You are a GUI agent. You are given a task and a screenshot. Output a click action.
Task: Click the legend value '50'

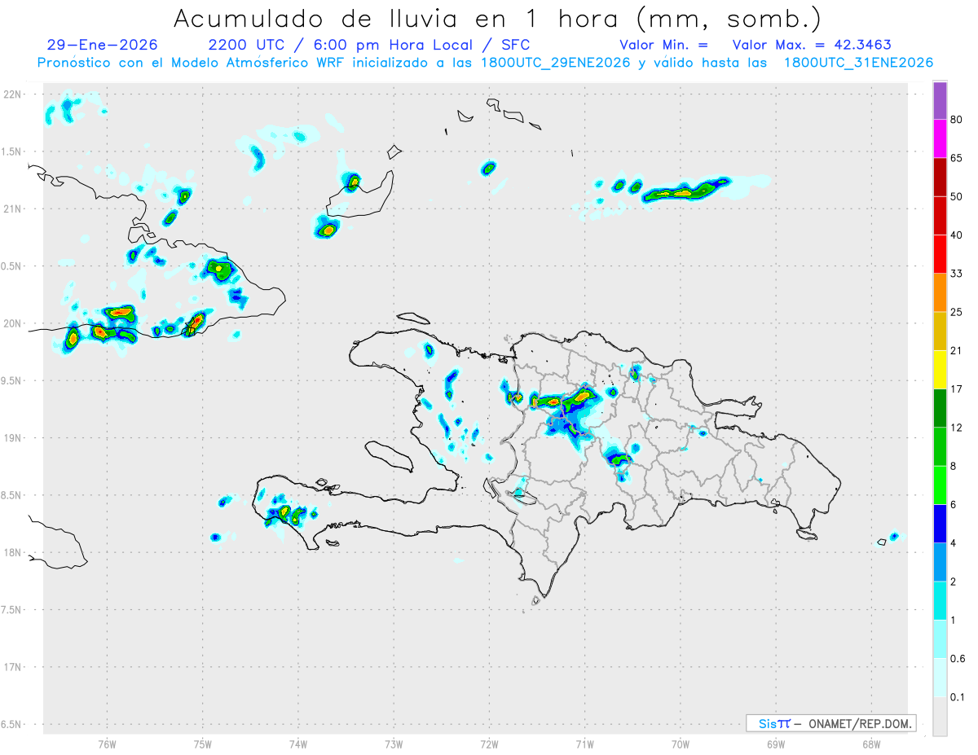coord(957,196)
